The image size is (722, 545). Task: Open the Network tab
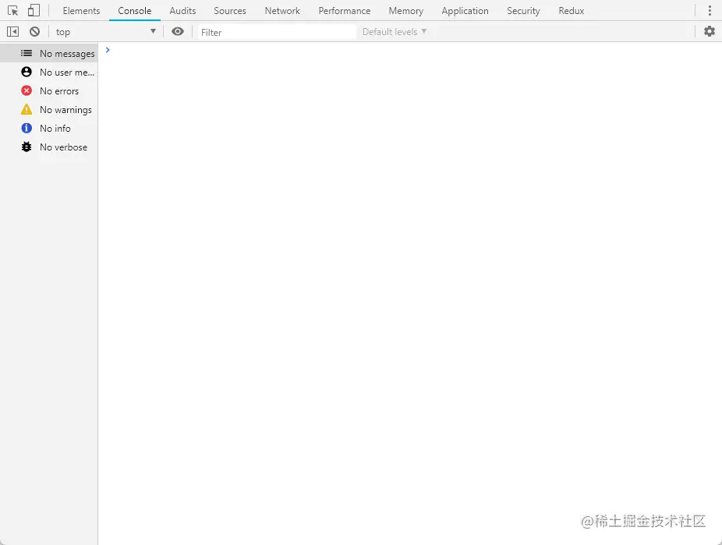[x=282, y=11]
